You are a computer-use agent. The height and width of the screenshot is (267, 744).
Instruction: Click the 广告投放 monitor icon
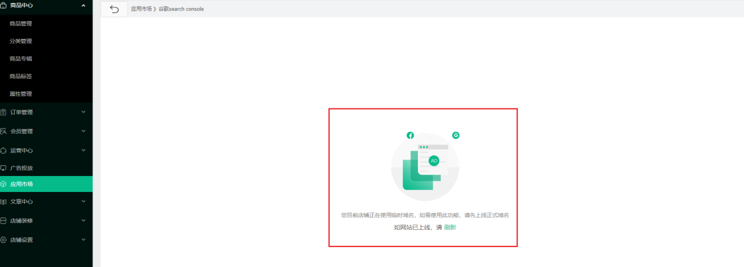click(4, 168)
